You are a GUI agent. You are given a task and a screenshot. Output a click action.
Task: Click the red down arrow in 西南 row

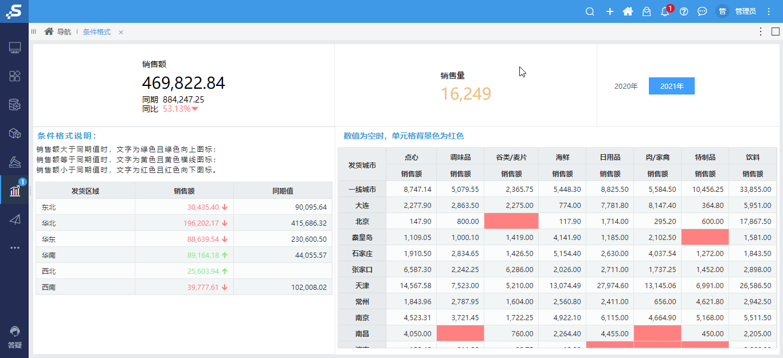(x=225, y=287)
